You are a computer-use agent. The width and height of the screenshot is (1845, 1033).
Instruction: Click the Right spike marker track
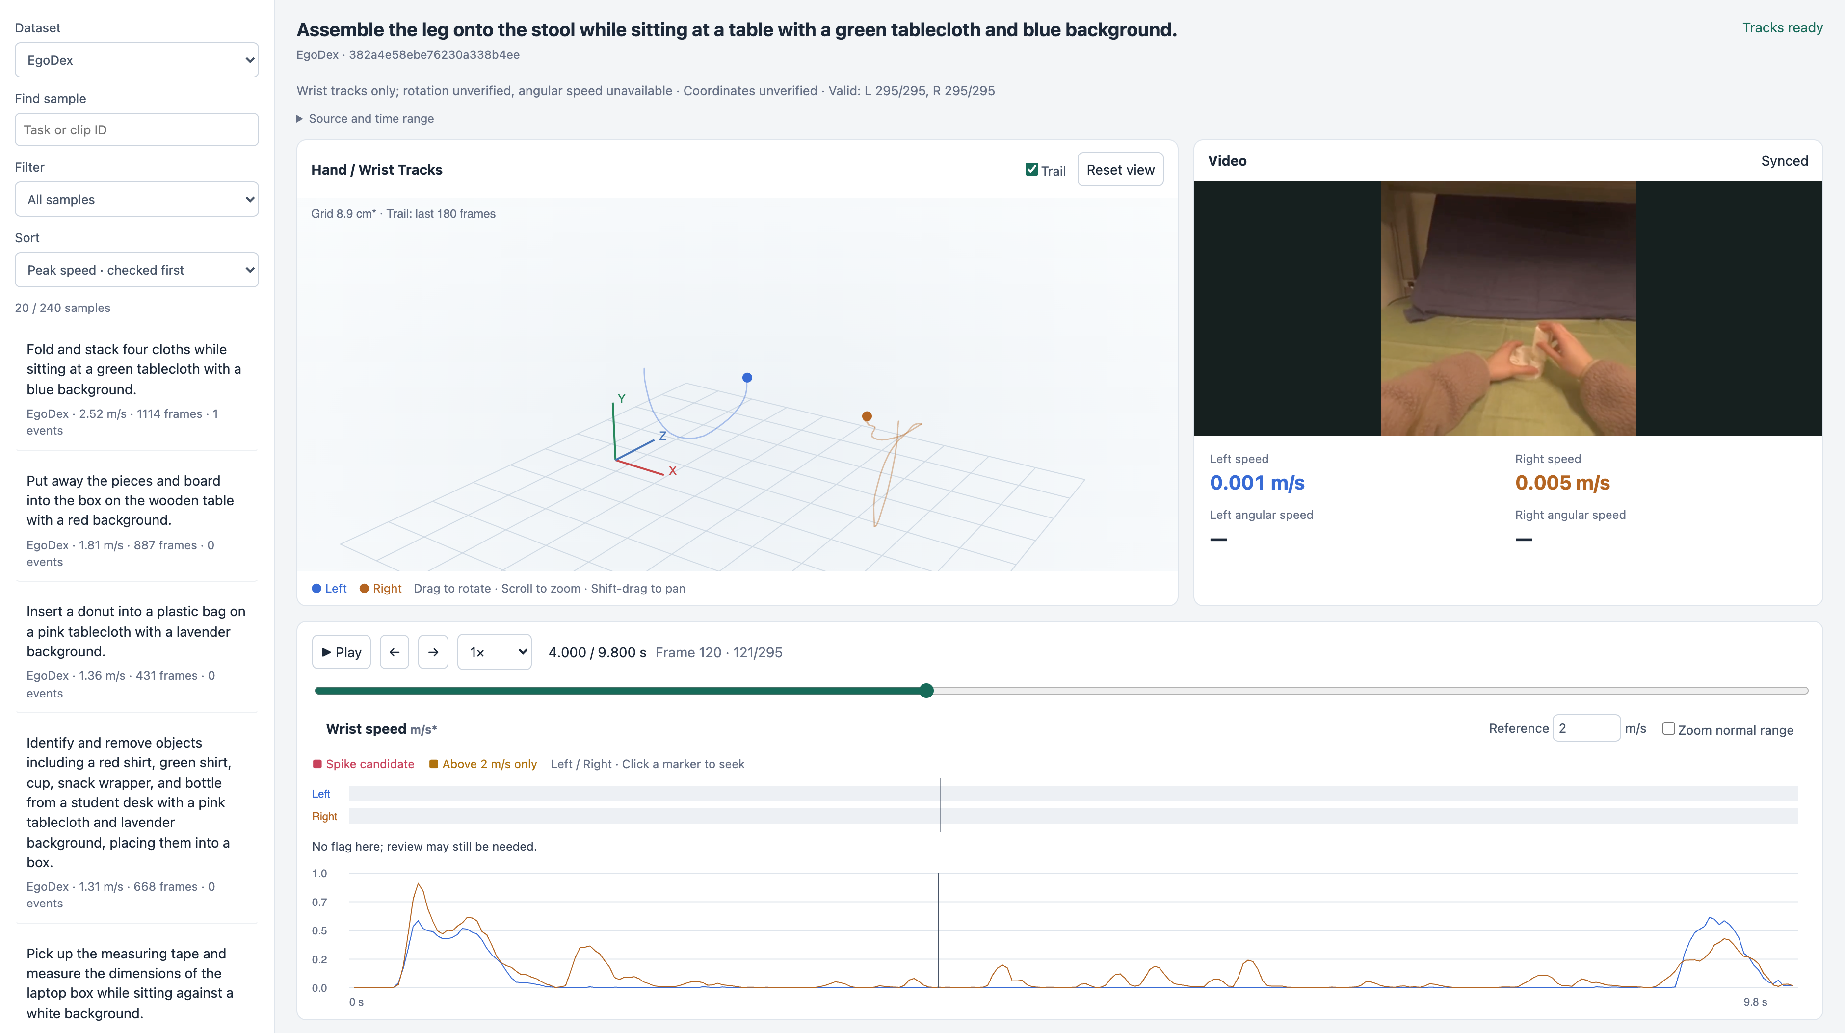pos(1073,816)
